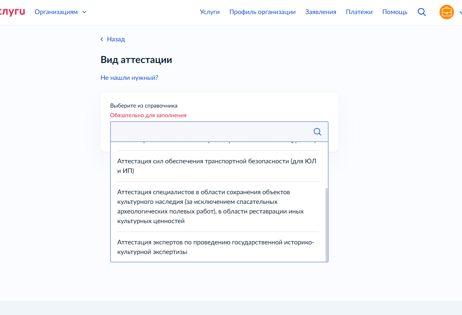Select 'Аттестация сил обеспечения транспортной безопасности (для ЮЛ и ИП)'

tap(217, 166)
